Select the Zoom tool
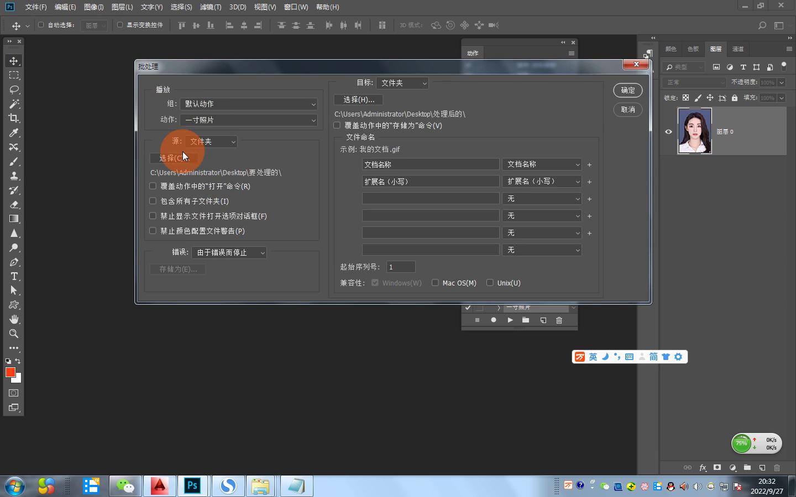The height and width of the screenshot is (497, 796). coord(14,334)
